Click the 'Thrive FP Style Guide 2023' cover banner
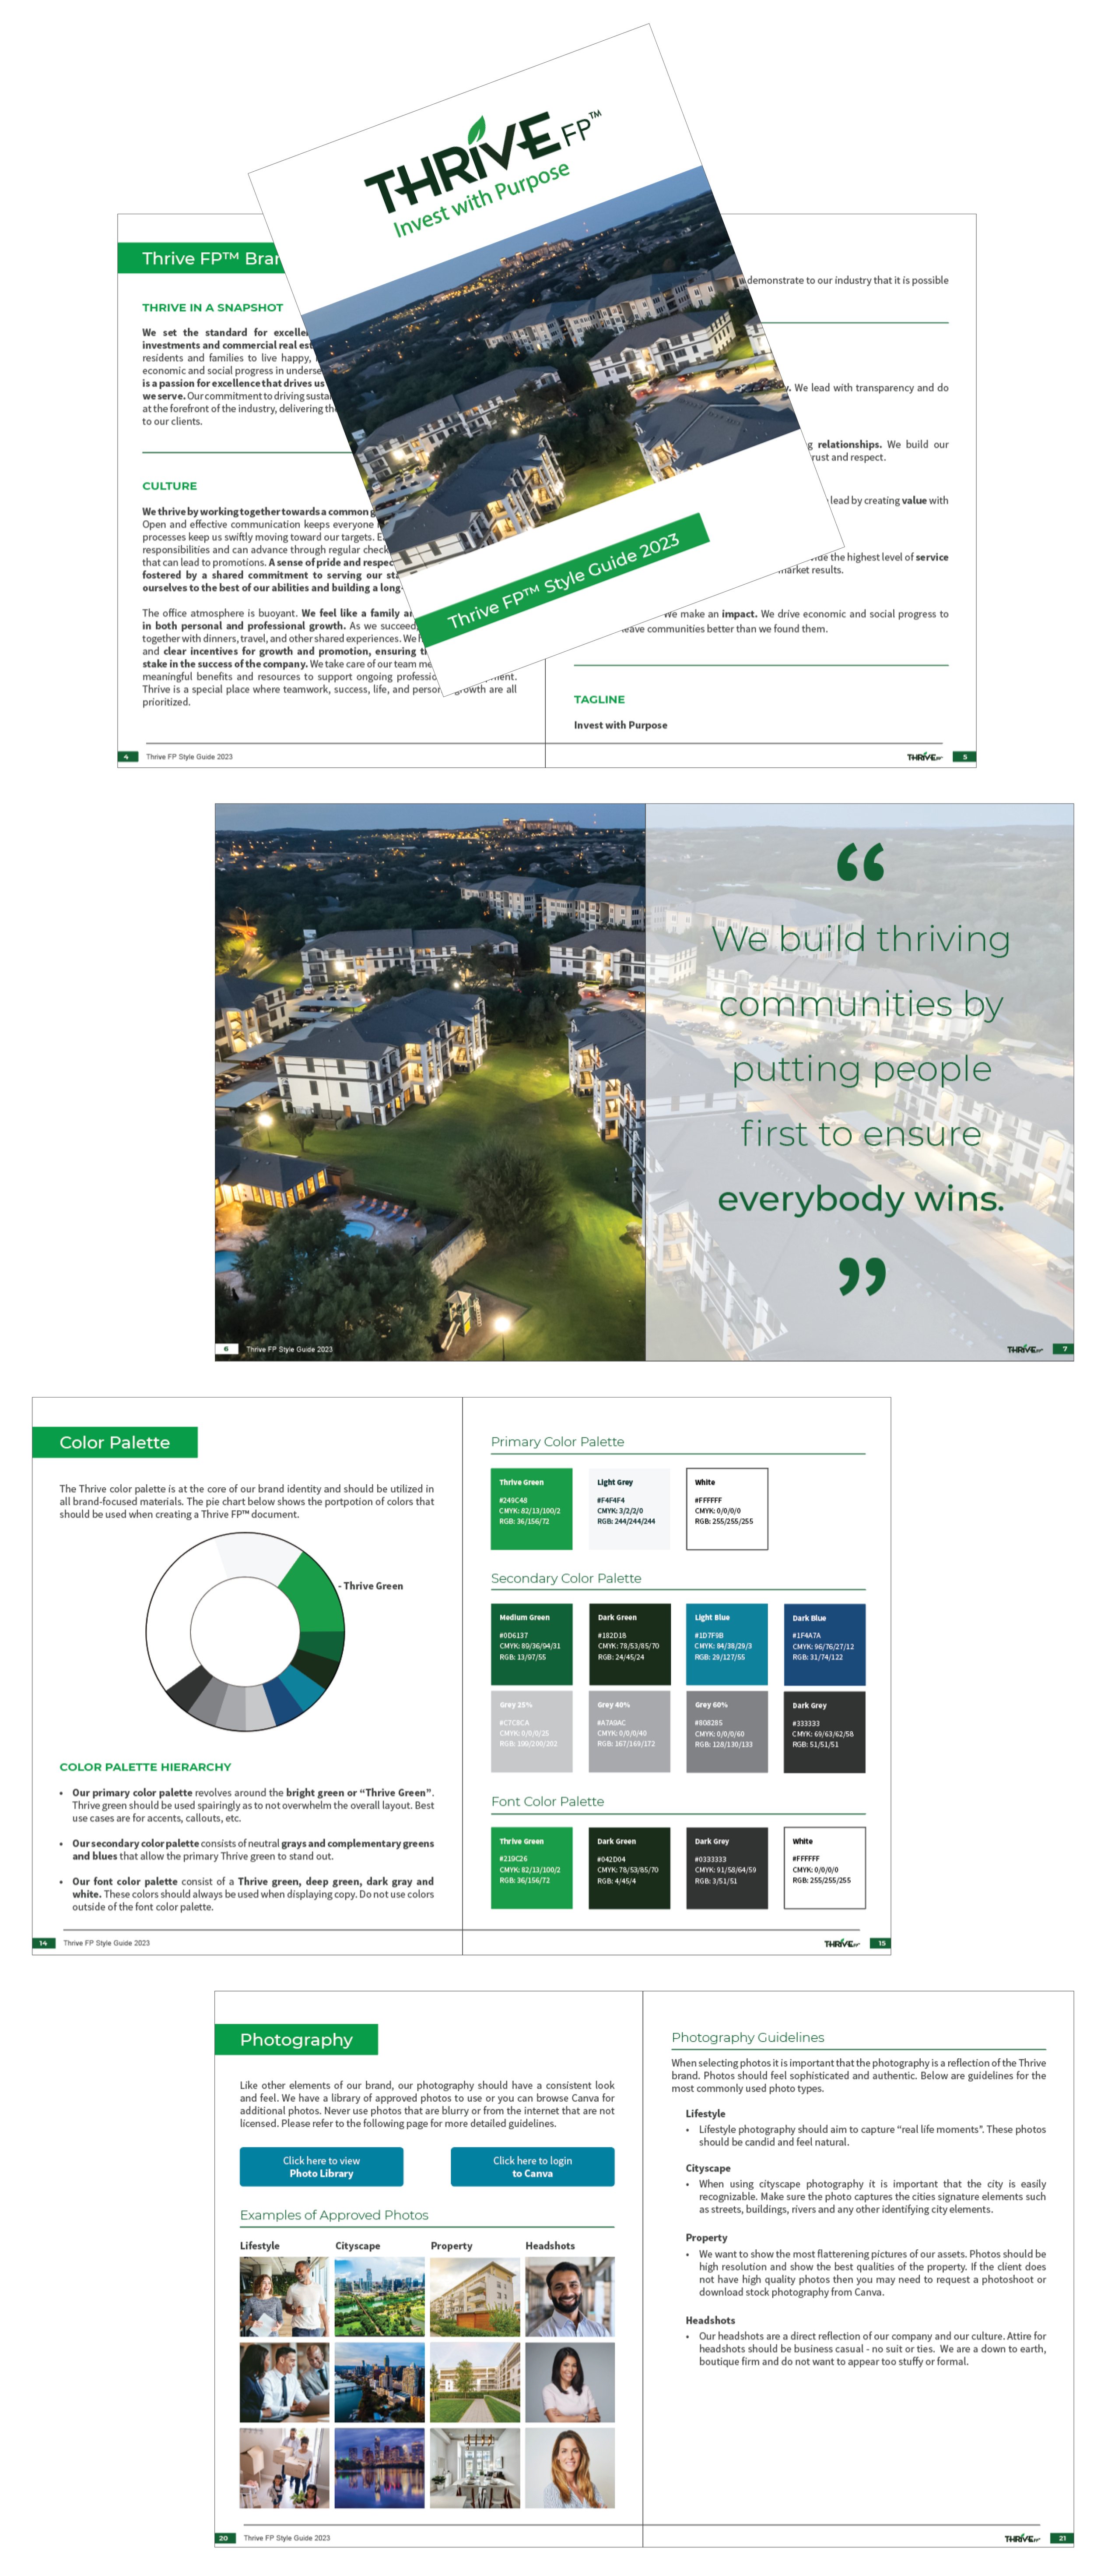The width and height of the screenshot is (1094, 2576). coord(562,580)
